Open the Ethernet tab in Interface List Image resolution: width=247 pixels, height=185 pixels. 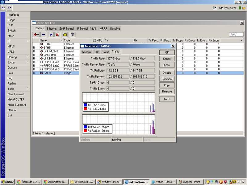52,29
